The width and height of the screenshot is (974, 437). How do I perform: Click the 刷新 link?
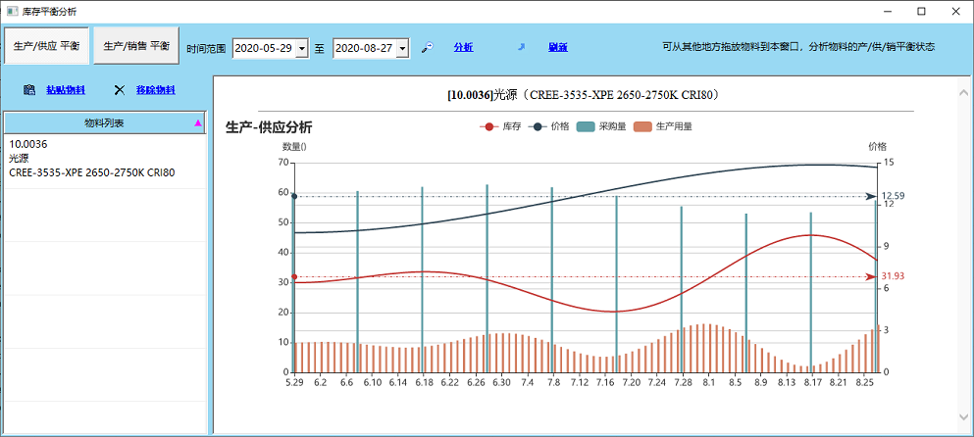(x=558, y=47)
